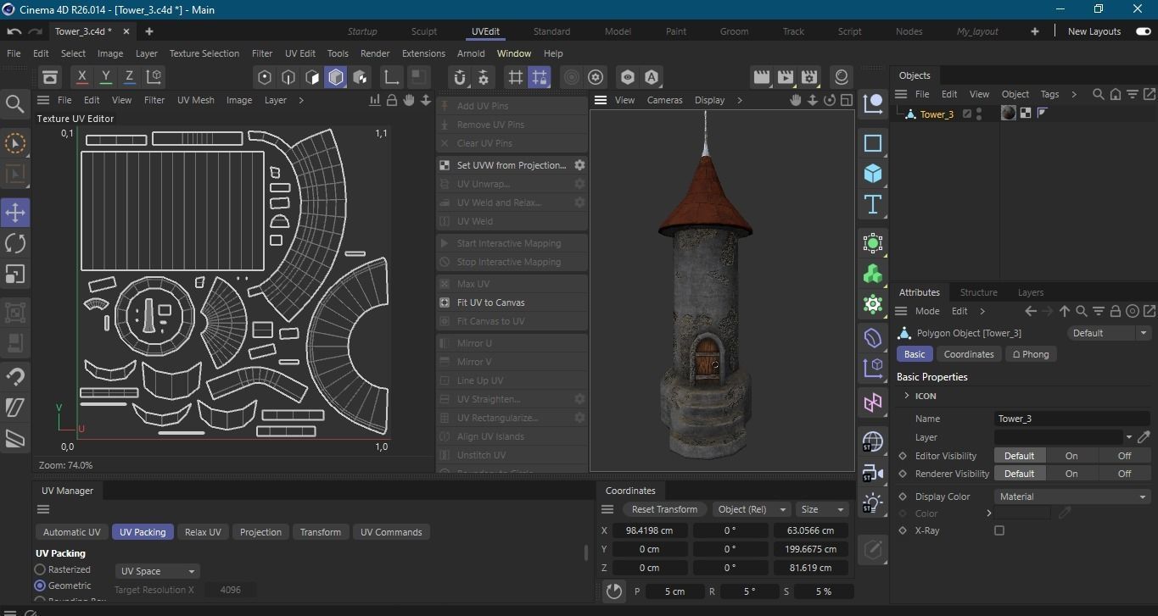Click the Text spline icon
Viewport: 1158px width, 616px height.
pyautogui.click(x=872, y=204)
